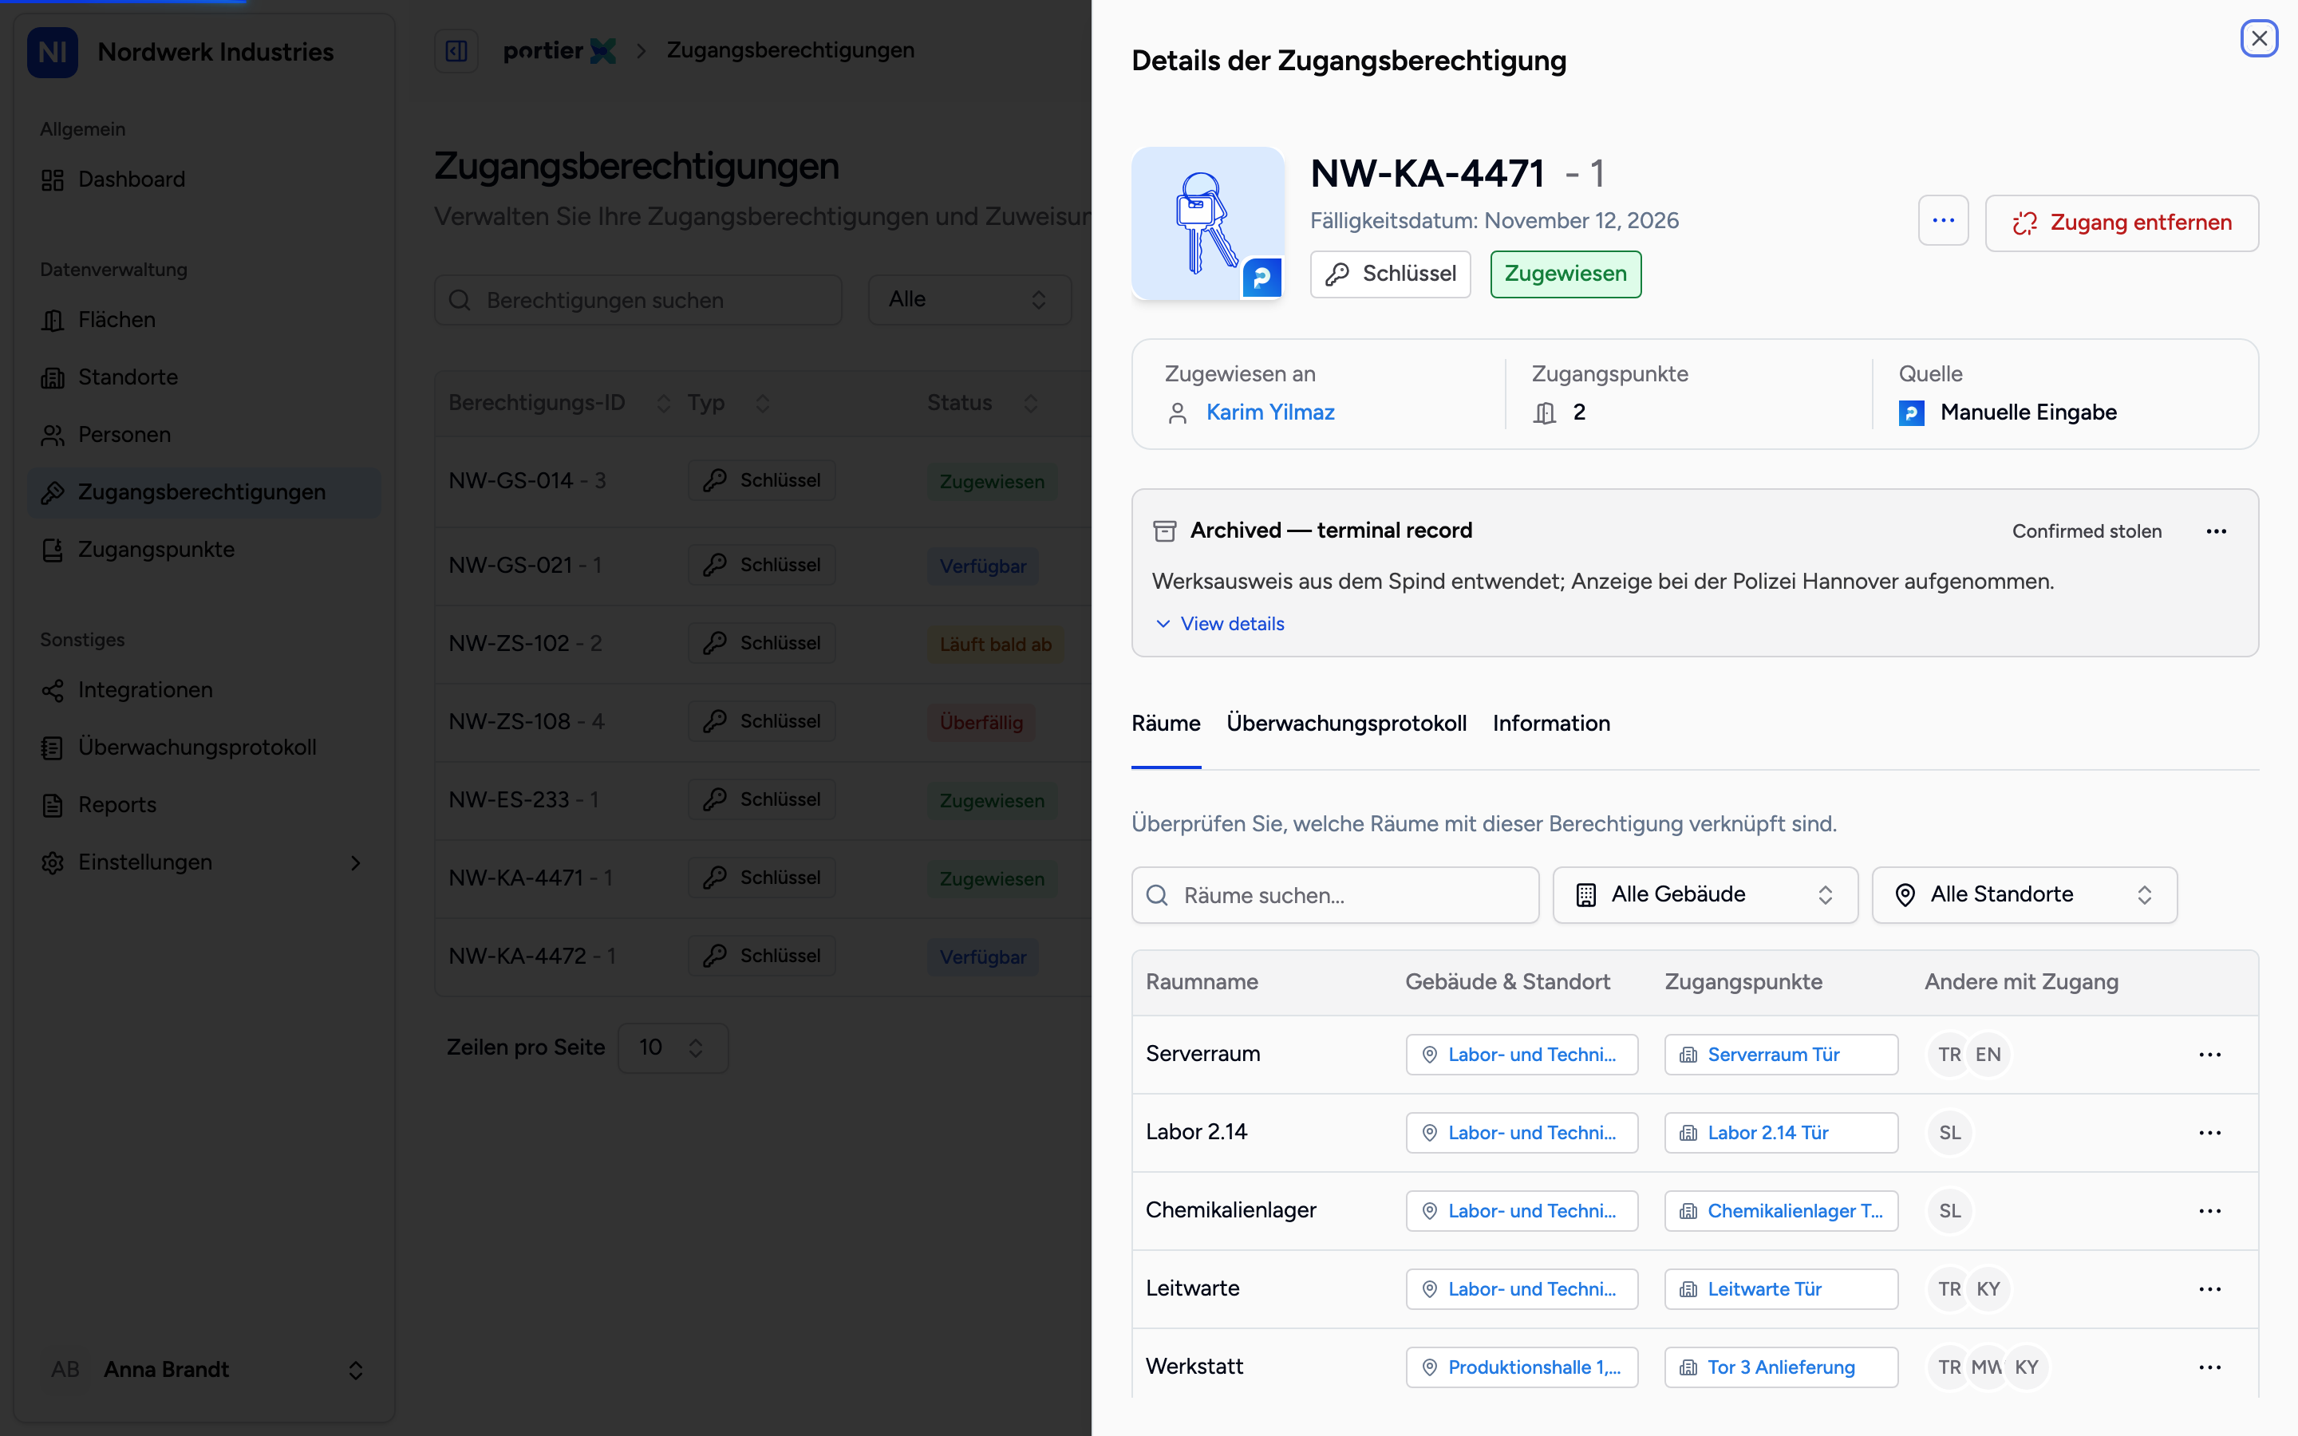Open the Alle filter dropdown
2298x1436 pixels.
point(969,300)
